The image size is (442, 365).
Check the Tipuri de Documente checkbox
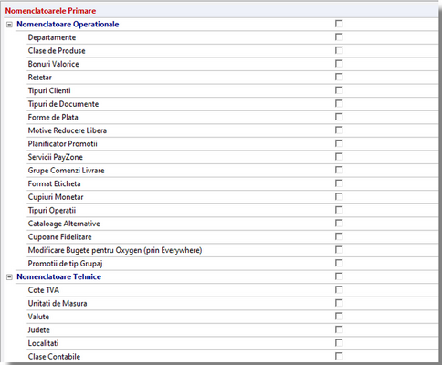pos(339,103)
